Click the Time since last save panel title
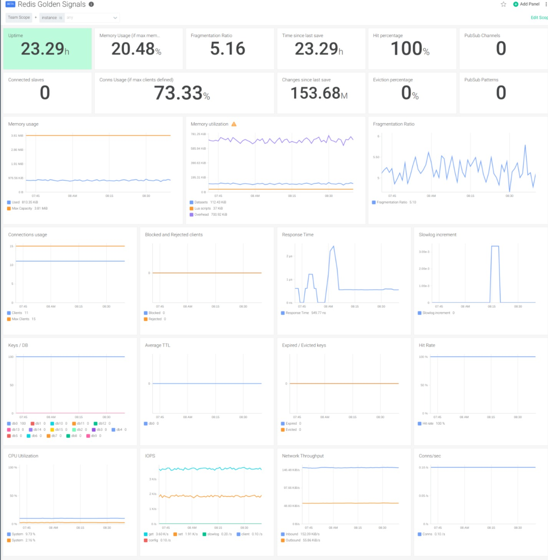The height and width of the screenshot is (560, 548). point(302,35)
